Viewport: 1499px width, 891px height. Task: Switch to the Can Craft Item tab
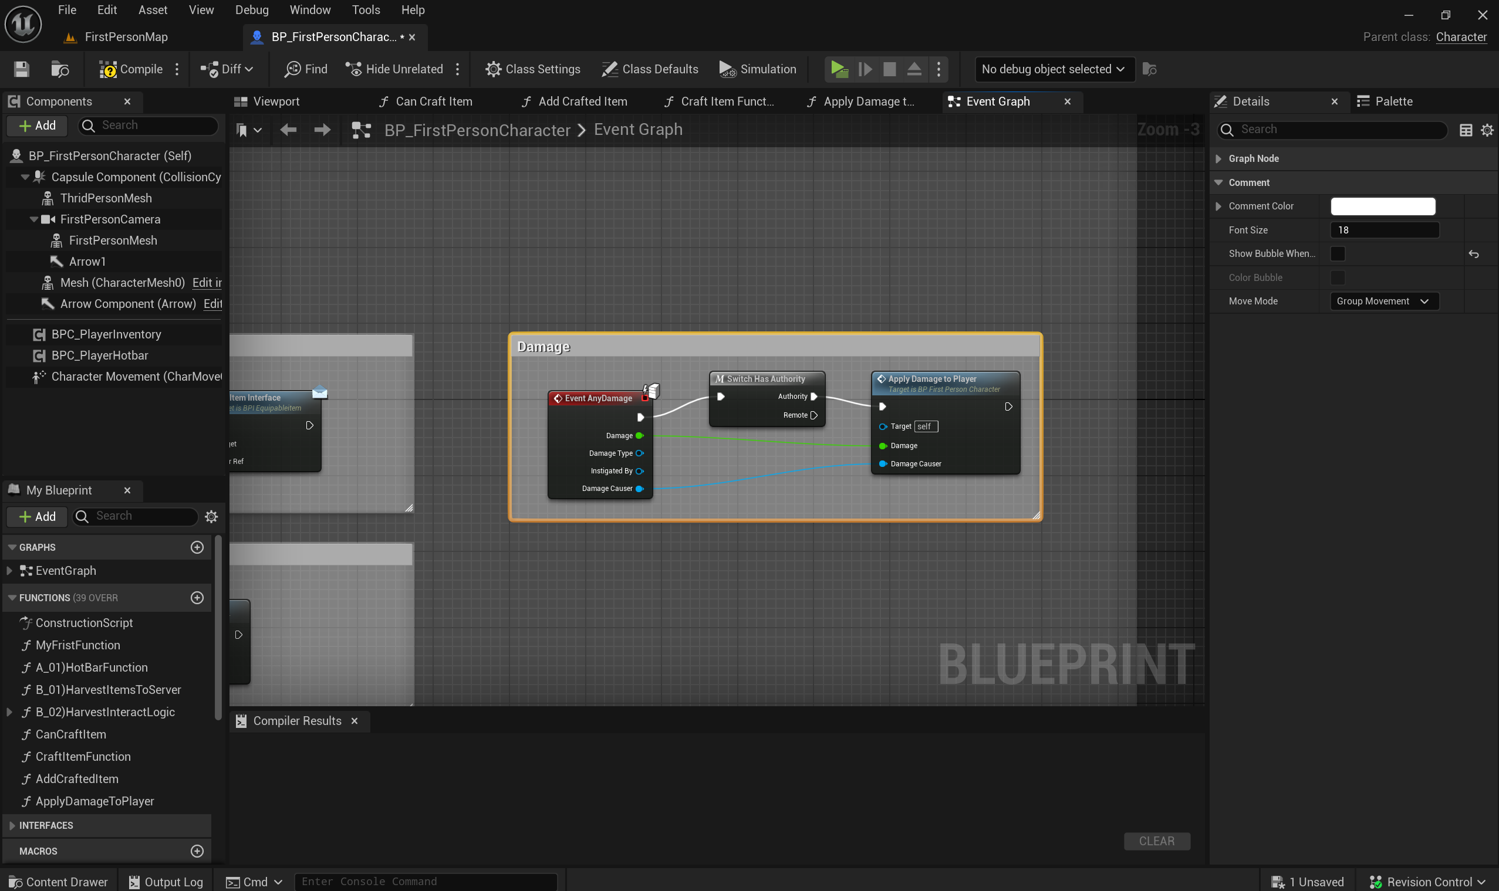coord(433,101)
